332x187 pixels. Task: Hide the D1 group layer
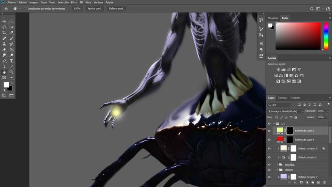[x=269, y=124]
